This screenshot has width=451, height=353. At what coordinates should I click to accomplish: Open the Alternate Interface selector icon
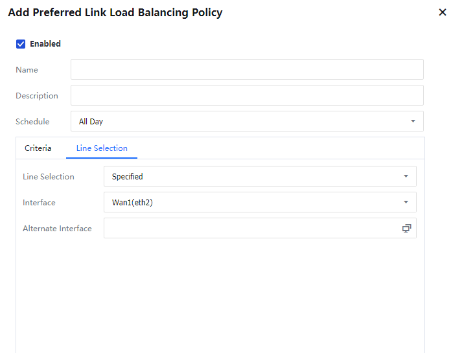click(x=406, y=228)
